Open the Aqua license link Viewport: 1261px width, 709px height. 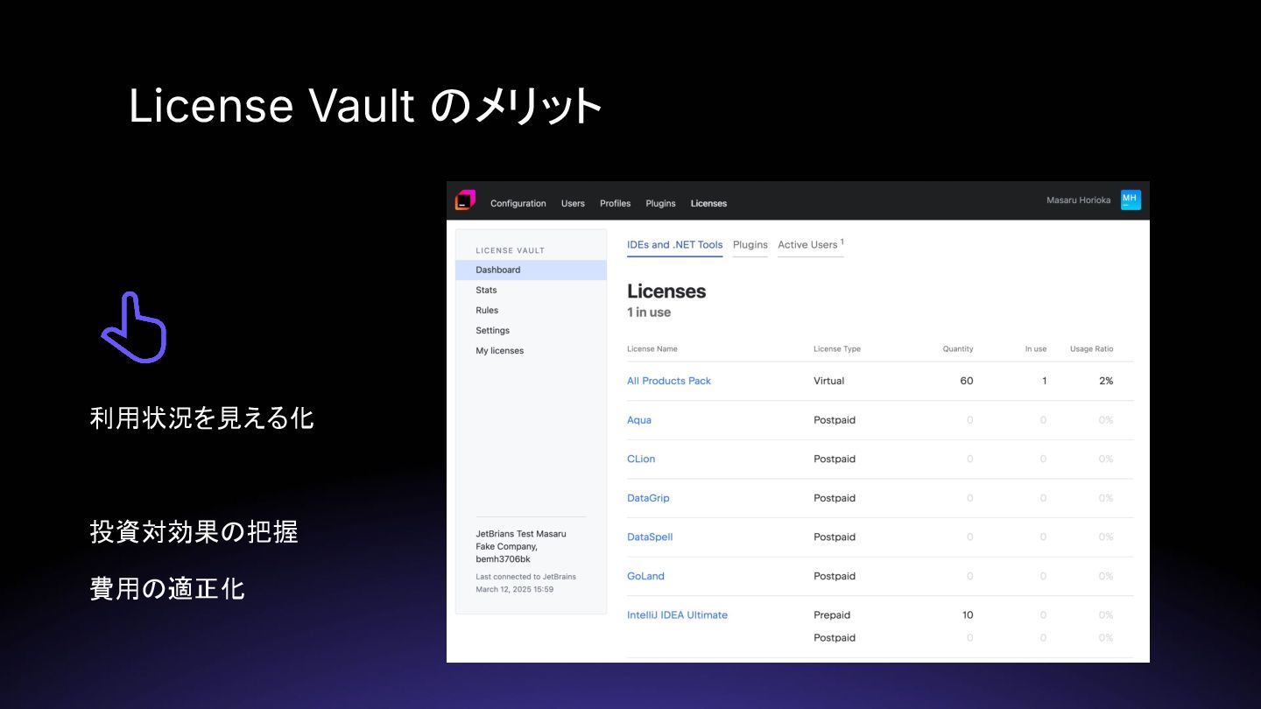pos(639,420)
